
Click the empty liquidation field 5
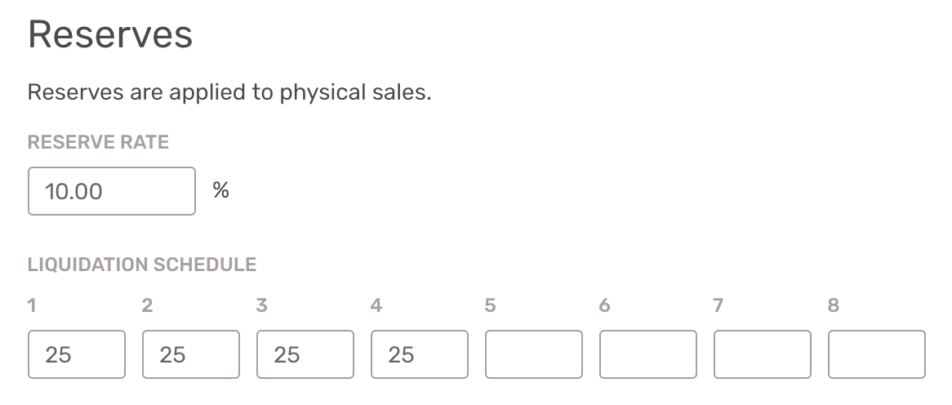[534, 354]
